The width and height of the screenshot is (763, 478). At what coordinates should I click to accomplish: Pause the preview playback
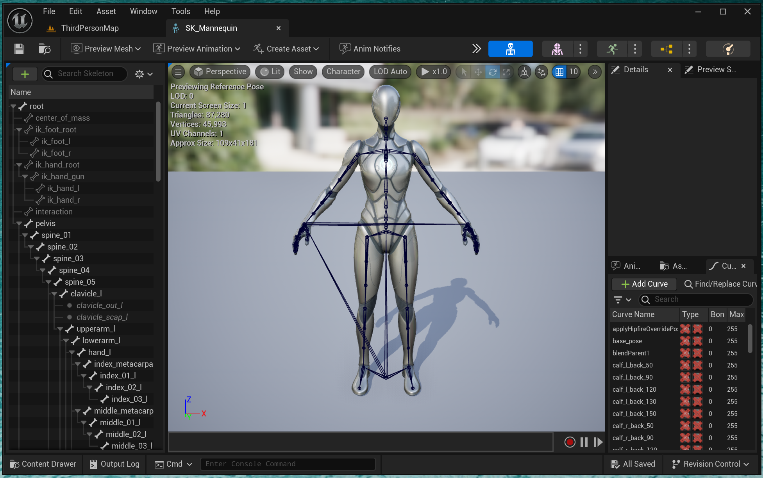click(584, 442)
